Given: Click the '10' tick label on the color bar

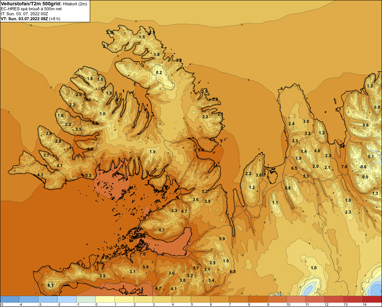Looking at the screenshot, I should (288, 305).
